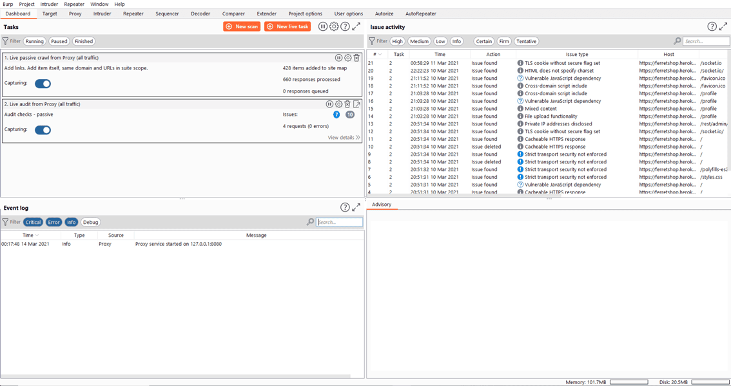Click the gray issue count badge 10
Screen dimensions: 731x386
pyautogui.click(x=349, y=115)
